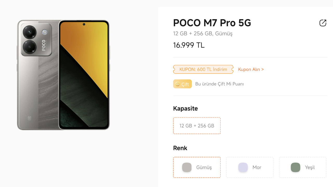Click the POCO logo on the phone's back

(44, 45)
